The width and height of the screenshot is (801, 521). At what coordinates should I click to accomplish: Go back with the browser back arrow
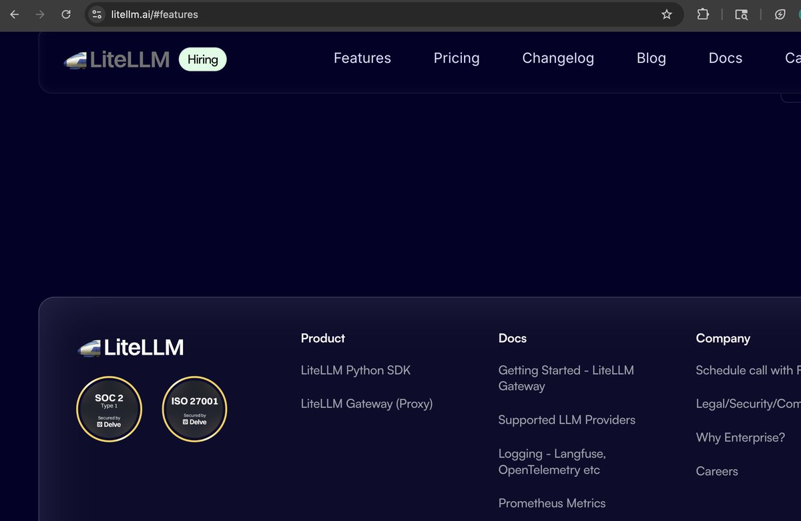[x=14, y=14]
